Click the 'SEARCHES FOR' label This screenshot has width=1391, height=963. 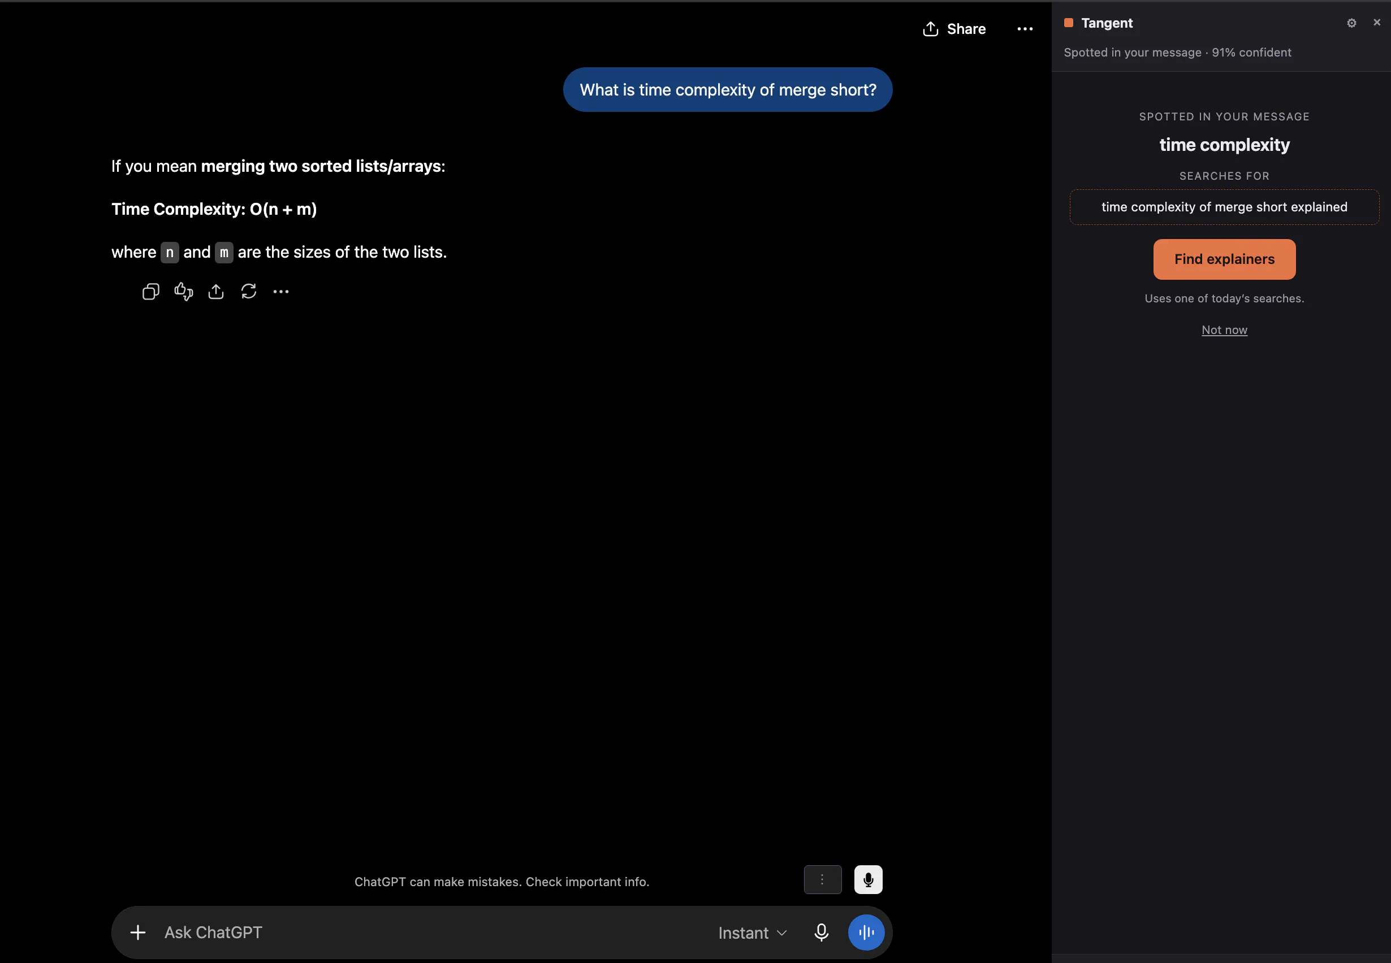click(x=1224, y=176)
